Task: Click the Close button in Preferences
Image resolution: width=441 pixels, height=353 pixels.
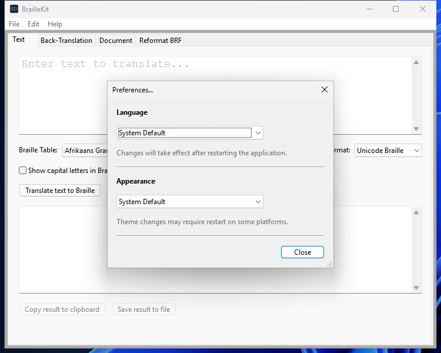Action: pyautogui.click(x=302, y=252)
